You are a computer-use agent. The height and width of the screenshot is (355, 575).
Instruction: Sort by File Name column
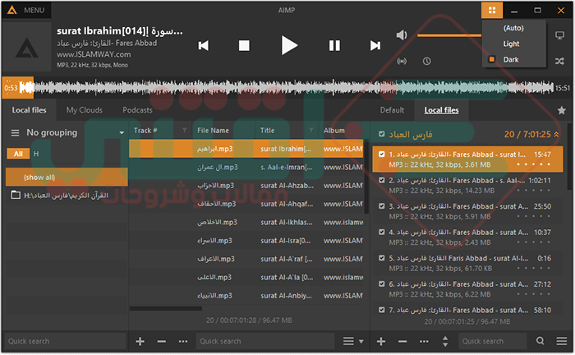(213, 131)
